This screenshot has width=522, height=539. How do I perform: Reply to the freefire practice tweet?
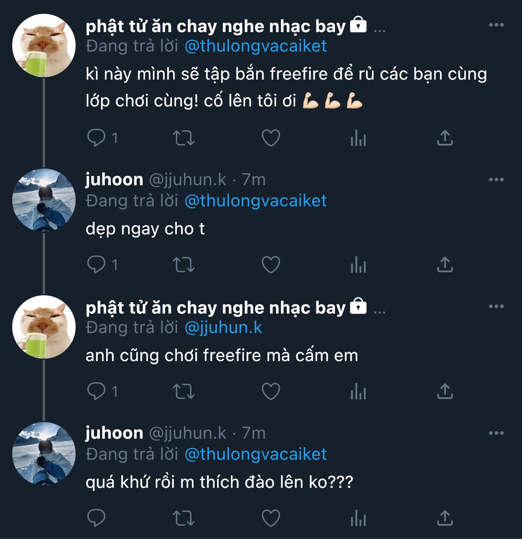point(96,138)
